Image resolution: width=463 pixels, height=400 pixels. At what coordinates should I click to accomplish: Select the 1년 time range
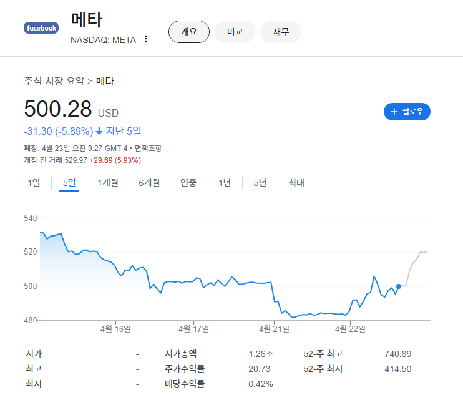(225, 183)
